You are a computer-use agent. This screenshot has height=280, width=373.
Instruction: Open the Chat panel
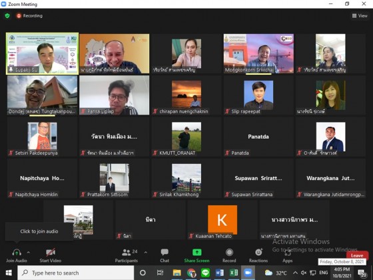point(165,255)
